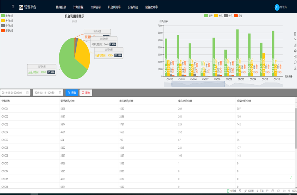The width and height of the screenshot is (297, 195).
Task: Click the 运行时间/分钟 column header
Action: [67, 101]
